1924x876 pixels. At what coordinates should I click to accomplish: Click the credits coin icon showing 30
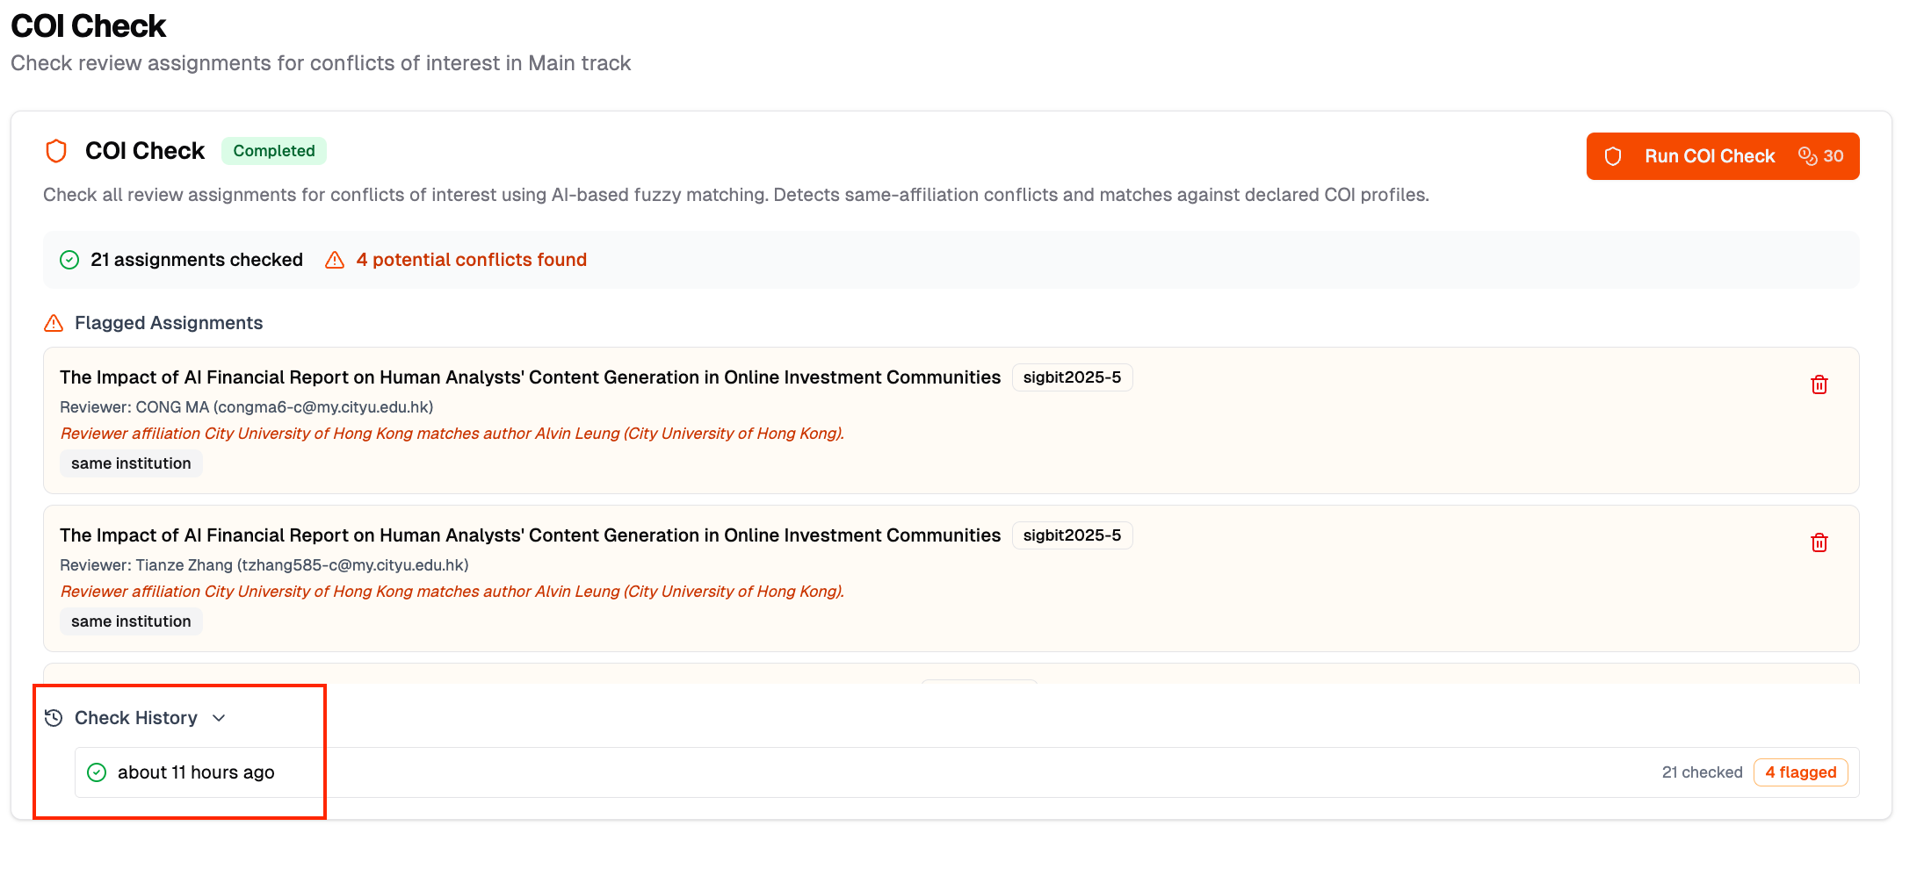click(1807, 156)
